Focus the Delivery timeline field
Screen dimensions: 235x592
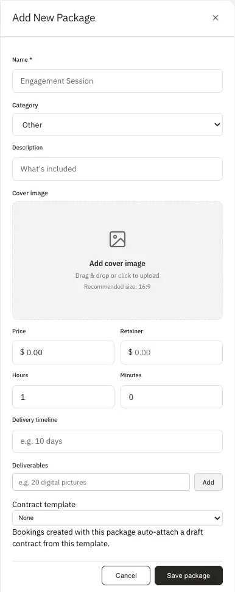click(x=118, y=441)
